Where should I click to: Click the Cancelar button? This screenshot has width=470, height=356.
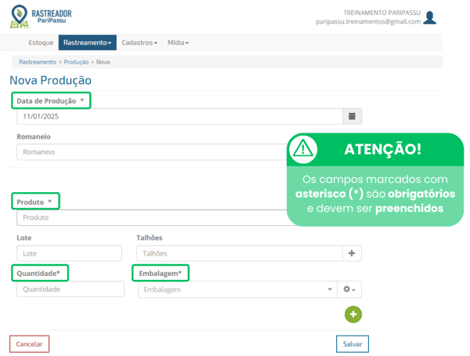pyautogui.click(x=30, y=344)
